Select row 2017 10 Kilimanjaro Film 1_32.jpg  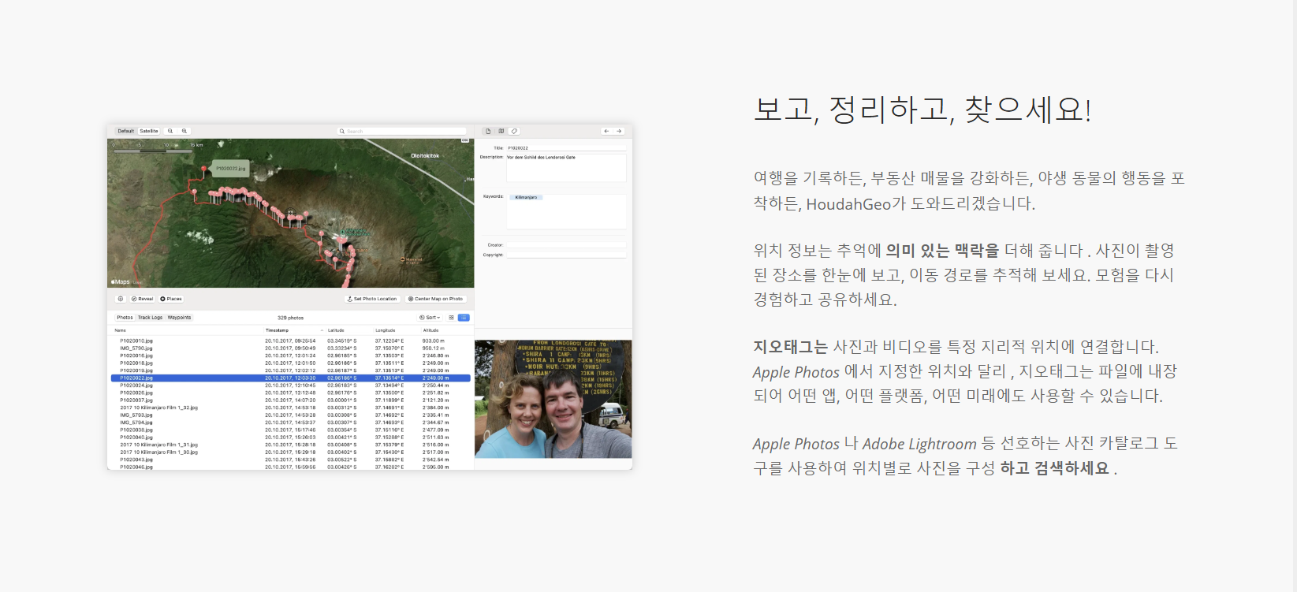291,408
